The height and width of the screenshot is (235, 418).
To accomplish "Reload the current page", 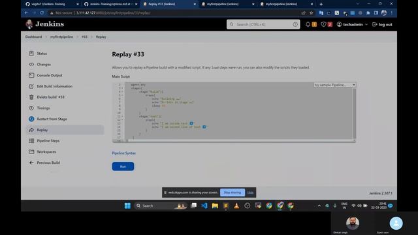I will click(x=42, y=13).
